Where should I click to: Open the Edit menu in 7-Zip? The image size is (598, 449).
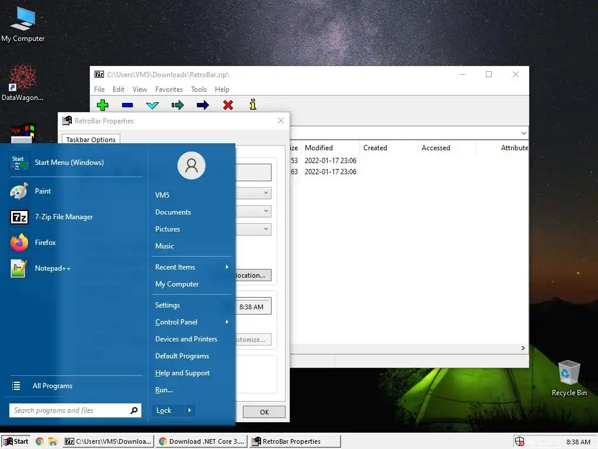(x=118, y=89)
